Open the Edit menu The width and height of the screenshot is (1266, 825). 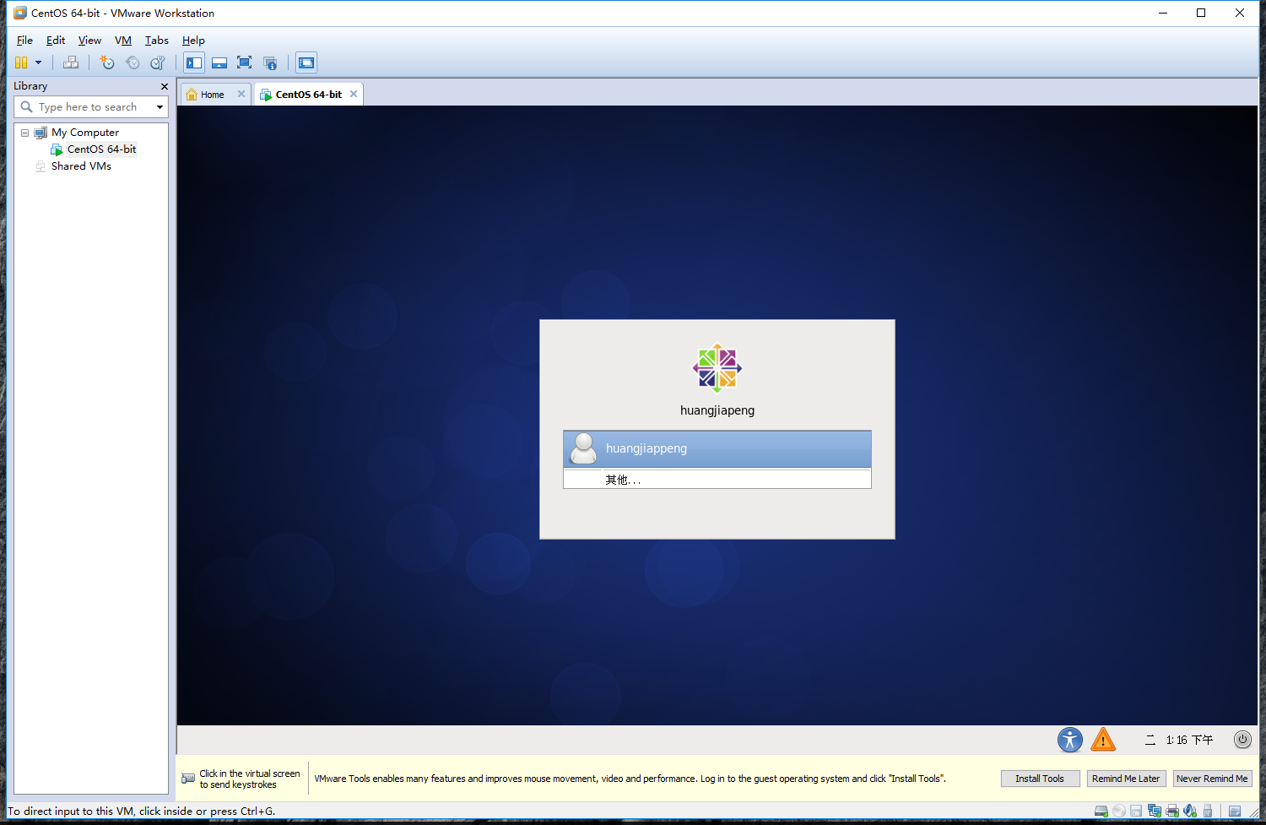point(56,41)
